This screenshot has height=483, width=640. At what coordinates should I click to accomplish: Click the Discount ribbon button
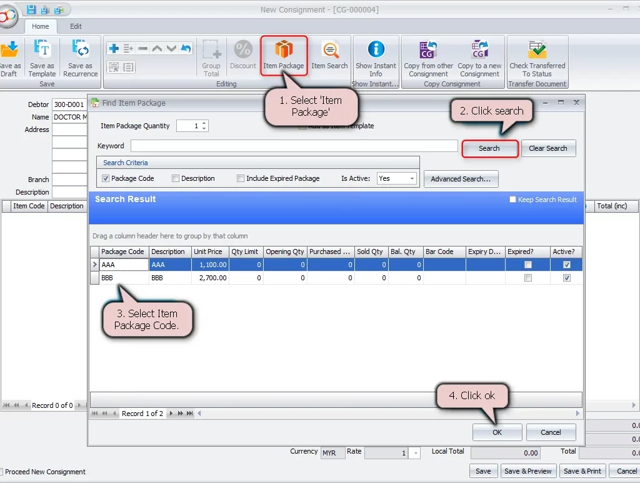pyautogui.click(x=243, y=55)
